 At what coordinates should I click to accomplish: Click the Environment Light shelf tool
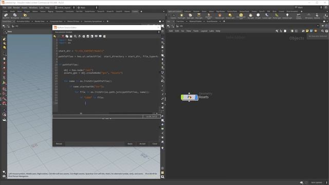click(x=241, y=16)
